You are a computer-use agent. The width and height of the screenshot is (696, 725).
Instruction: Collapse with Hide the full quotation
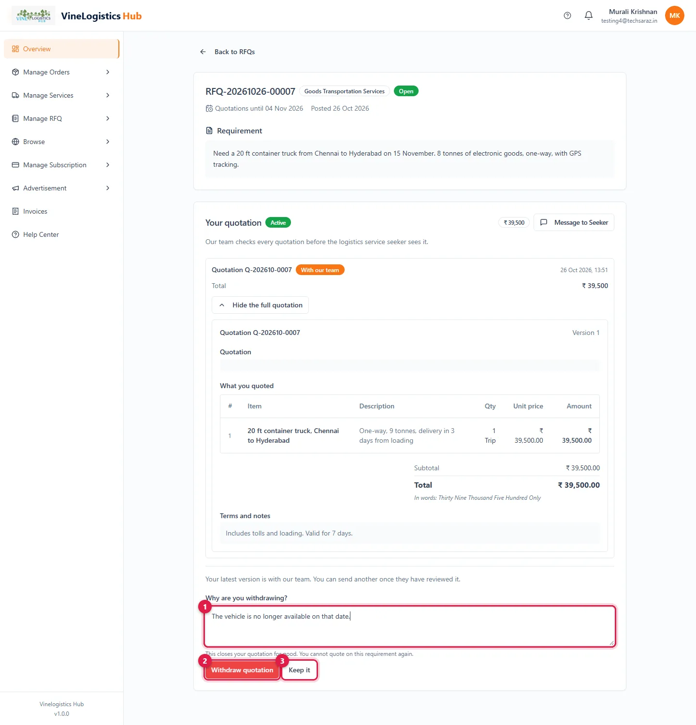coord(260,305)
